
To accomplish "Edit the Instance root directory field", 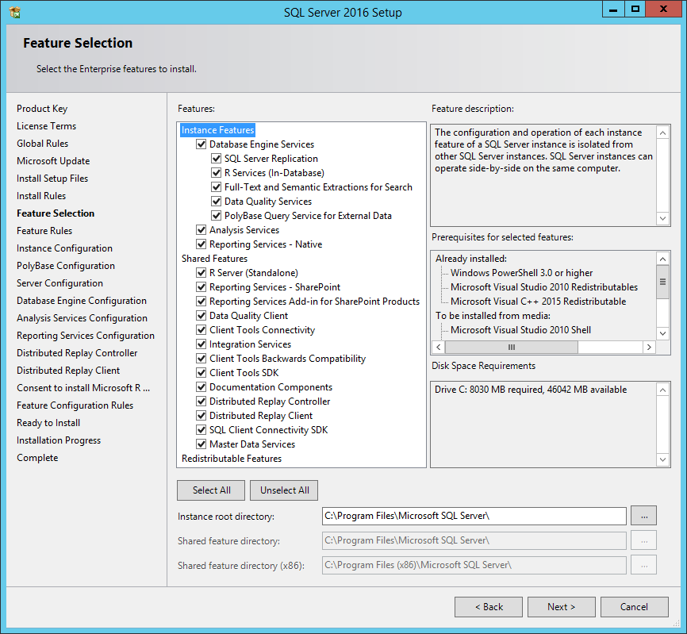I will (474, 516).
